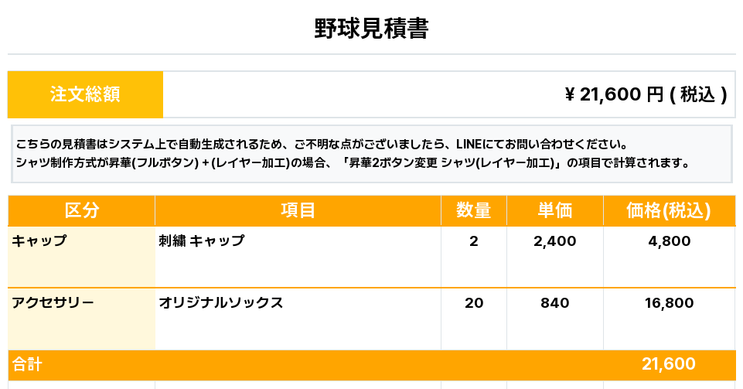Click the 16,800 price cell
The height and width of the screenshot is (389, 743).
(x=669, y=319)
